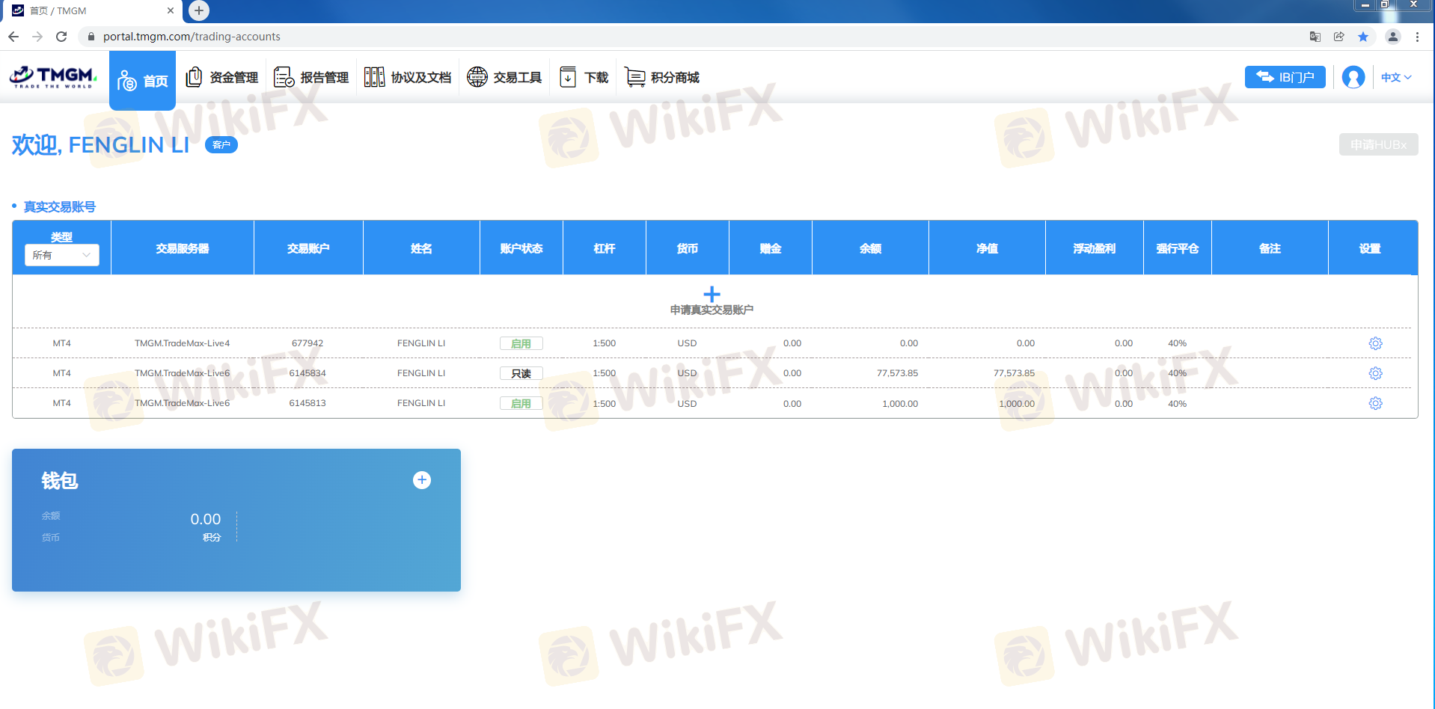
Task: Click balance value 77,573.85 in 余额 column
Action: click(x=897, y=373)
